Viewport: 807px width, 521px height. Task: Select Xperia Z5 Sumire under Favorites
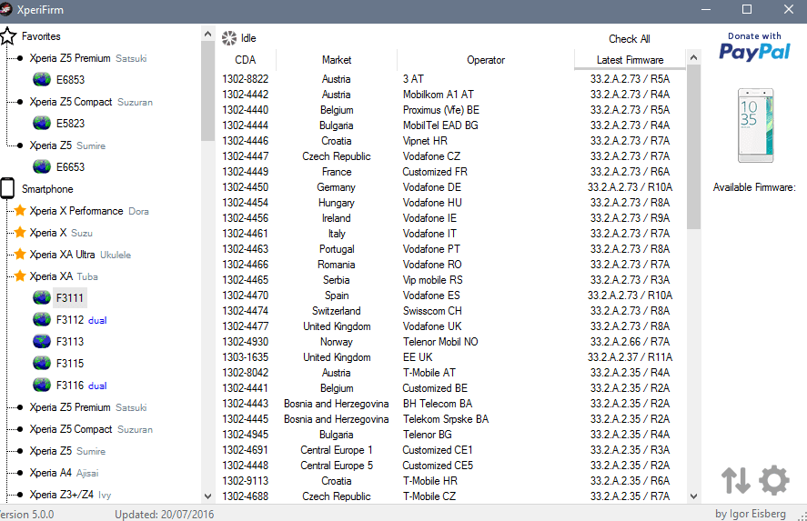67,145
